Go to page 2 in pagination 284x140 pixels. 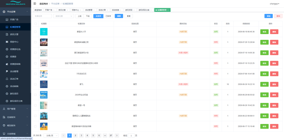point(75,135)
